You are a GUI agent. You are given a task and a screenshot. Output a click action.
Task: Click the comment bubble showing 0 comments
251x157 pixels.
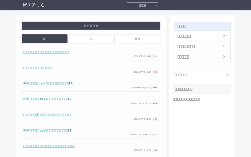pos(155,72)
